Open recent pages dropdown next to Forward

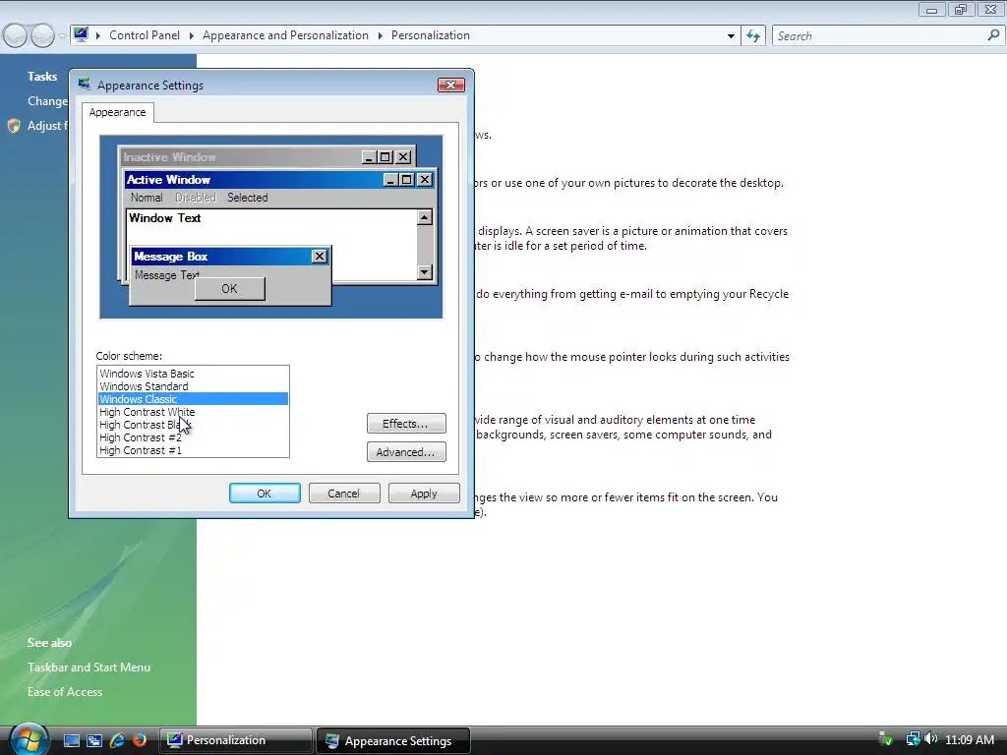pyautogui.click(x=62, y=36)
